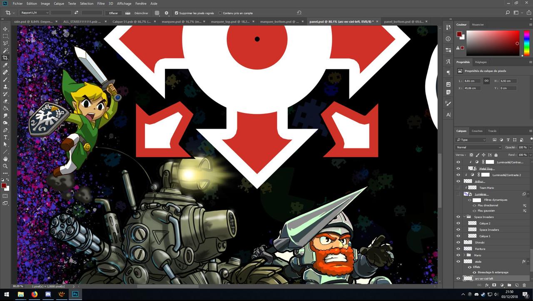The image size is (533, 301).
Task: Delete layer with trash icon
Action: click(x=524, y=285)
